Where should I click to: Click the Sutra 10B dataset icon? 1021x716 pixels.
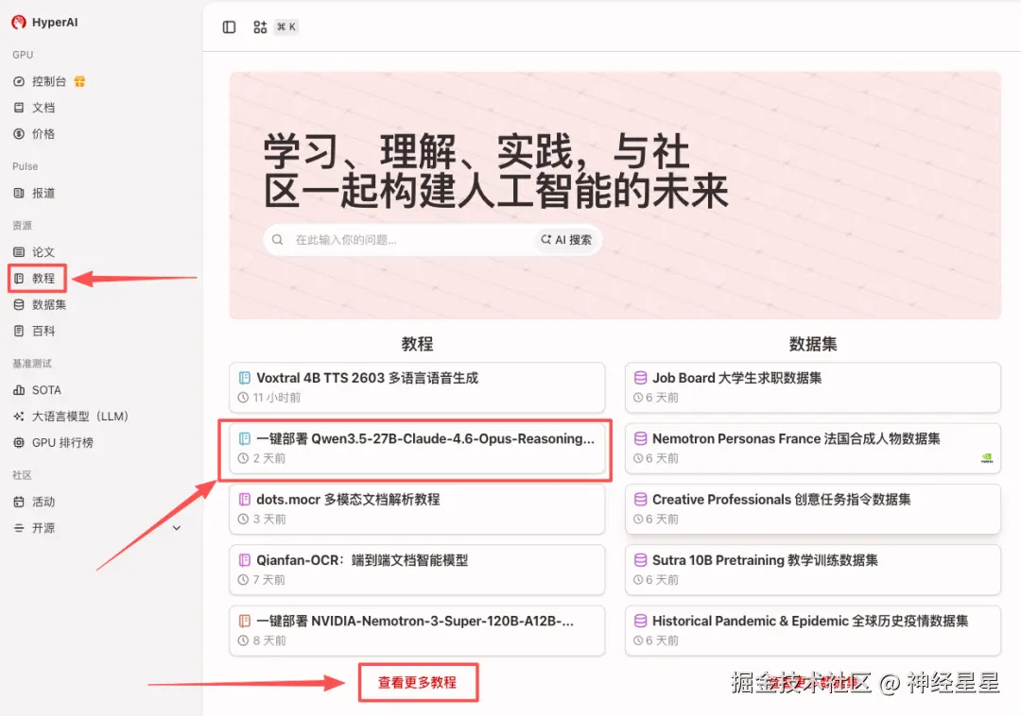tap(641, 560)
